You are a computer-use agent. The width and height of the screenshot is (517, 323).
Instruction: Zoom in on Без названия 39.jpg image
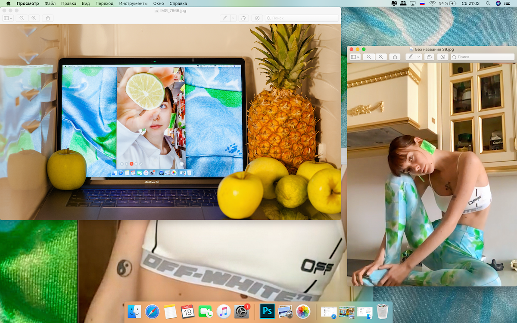click(x=381, y=57)
